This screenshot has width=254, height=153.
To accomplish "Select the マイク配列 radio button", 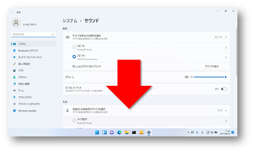I will pos(74,121).
